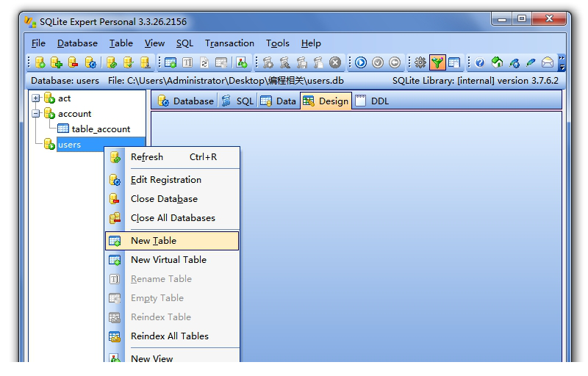Open Options via the gear toolbar icon

click(x=420, y=62)
